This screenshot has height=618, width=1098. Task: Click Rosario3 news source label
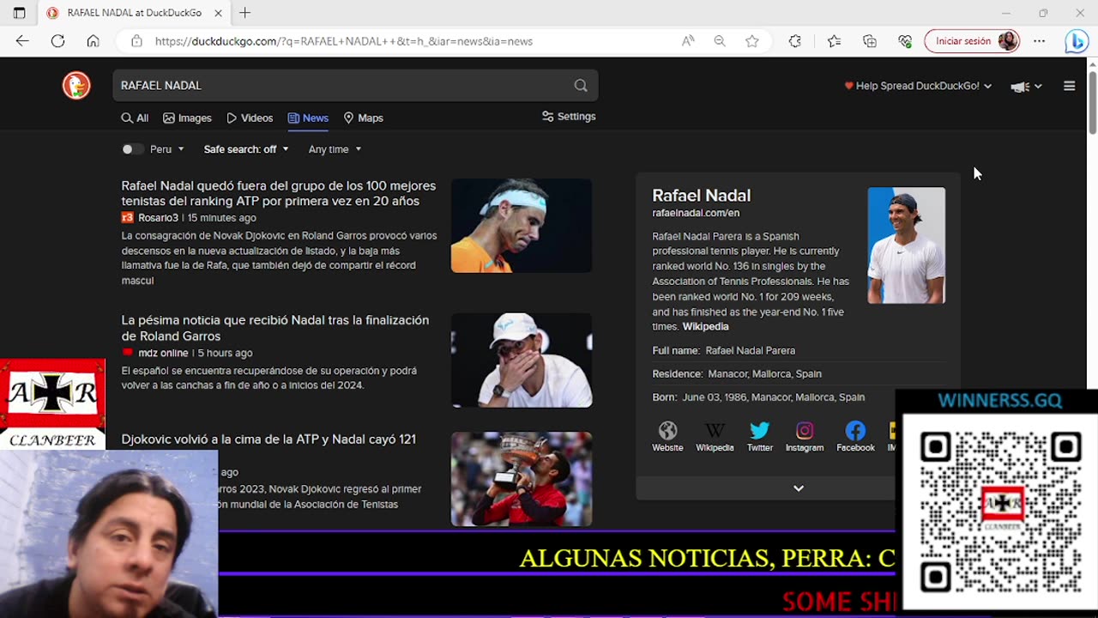(158, 218)
